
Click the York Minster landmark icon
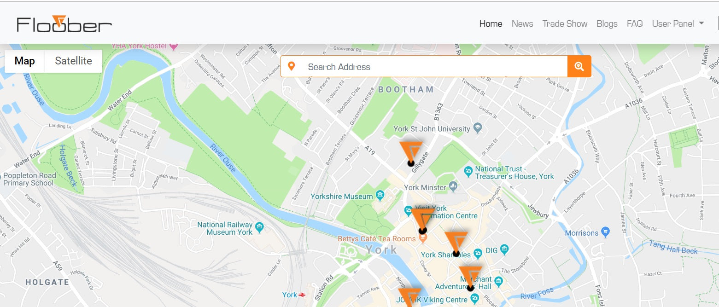(453, 187)
